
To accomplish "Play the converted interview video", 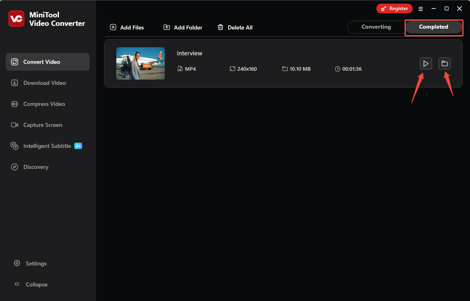I will (x=426, y=63).
